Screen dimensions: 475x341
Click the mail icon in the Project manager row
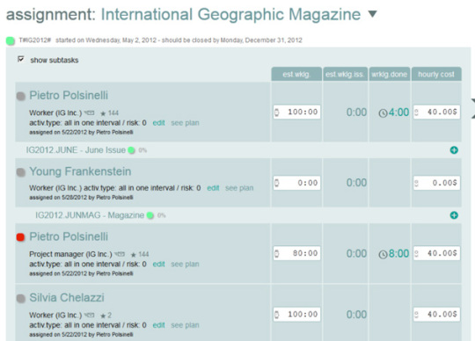click(x=120, y=254)
